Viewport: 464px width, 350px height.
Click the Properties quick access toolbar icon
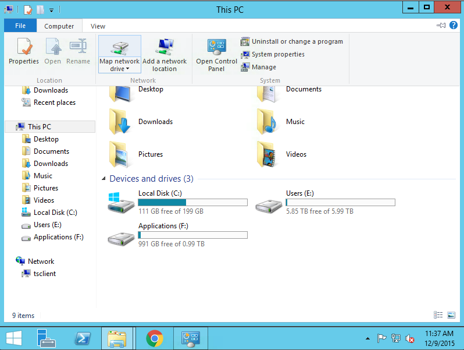(x=27, y=10)
